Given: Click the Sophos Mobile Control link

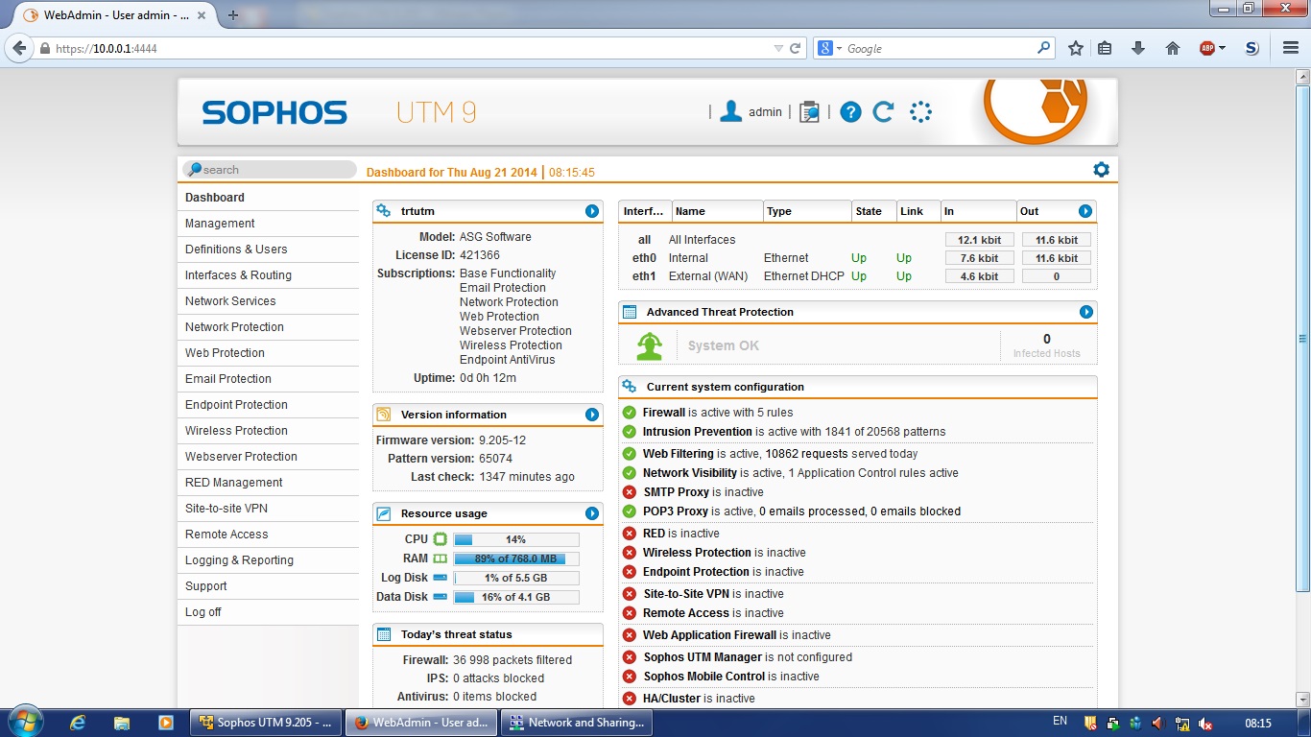Looking at the screenshot, I should [x=703, y=677].
